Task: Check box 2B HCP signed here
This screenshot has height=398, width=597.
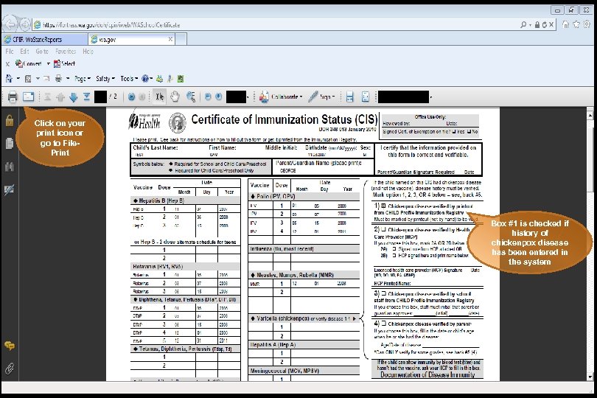Action: point(394,255)
